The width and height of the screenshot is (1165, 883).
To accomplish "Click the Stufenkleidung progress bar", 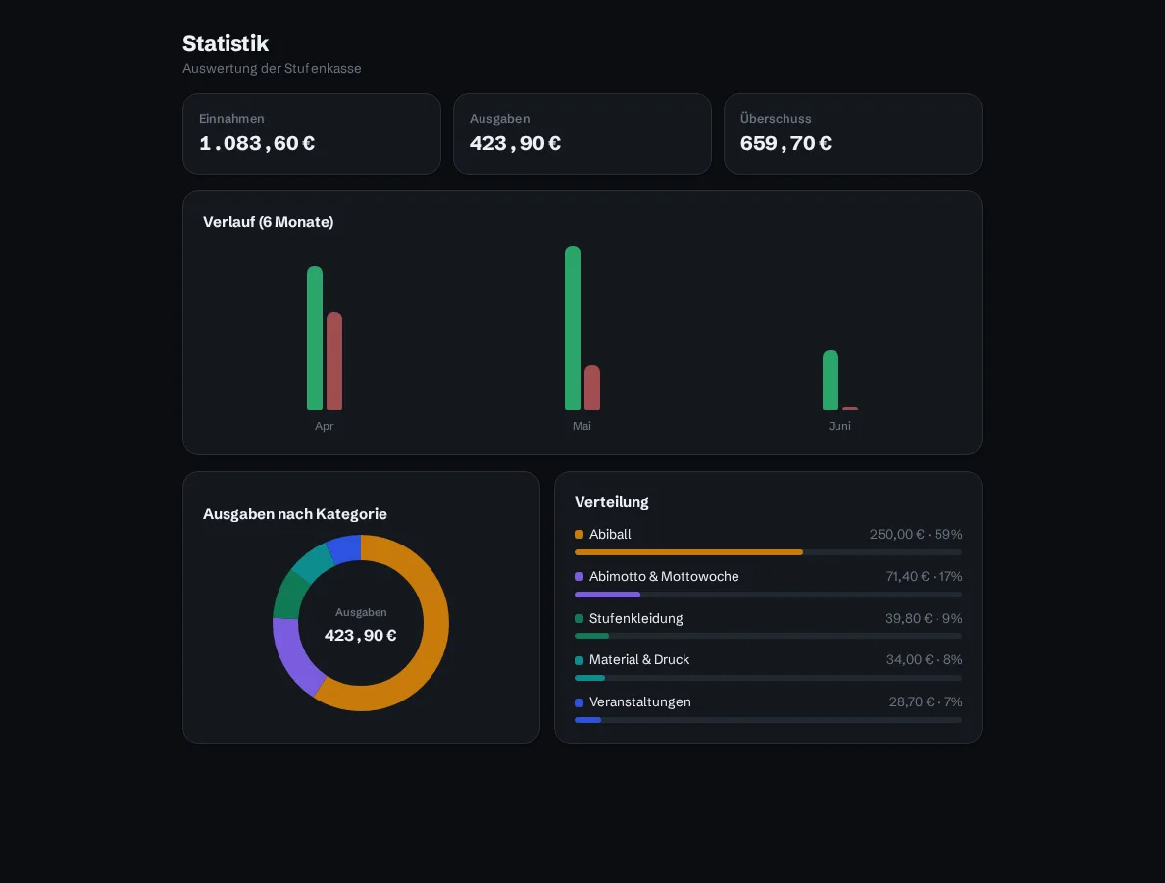I will 768,636.
